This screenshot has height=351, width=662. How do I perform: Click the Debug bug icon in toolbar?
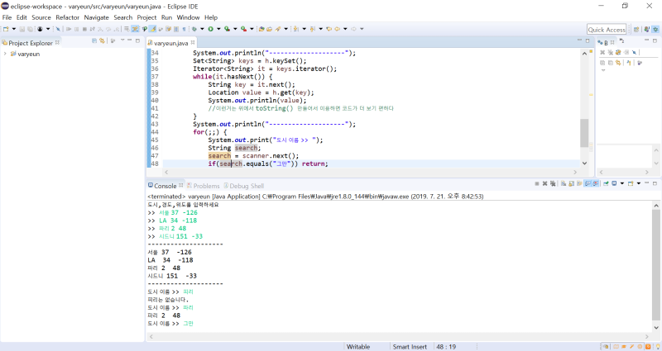[194, 29]
